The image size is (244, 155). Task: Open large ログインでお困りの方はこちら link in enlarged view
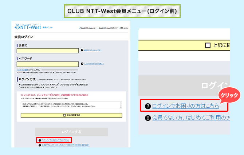tap(185, 106)
